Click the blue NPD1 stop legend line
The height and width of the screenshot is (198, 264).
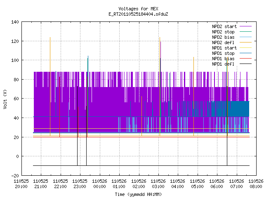(x=245, y=53)
